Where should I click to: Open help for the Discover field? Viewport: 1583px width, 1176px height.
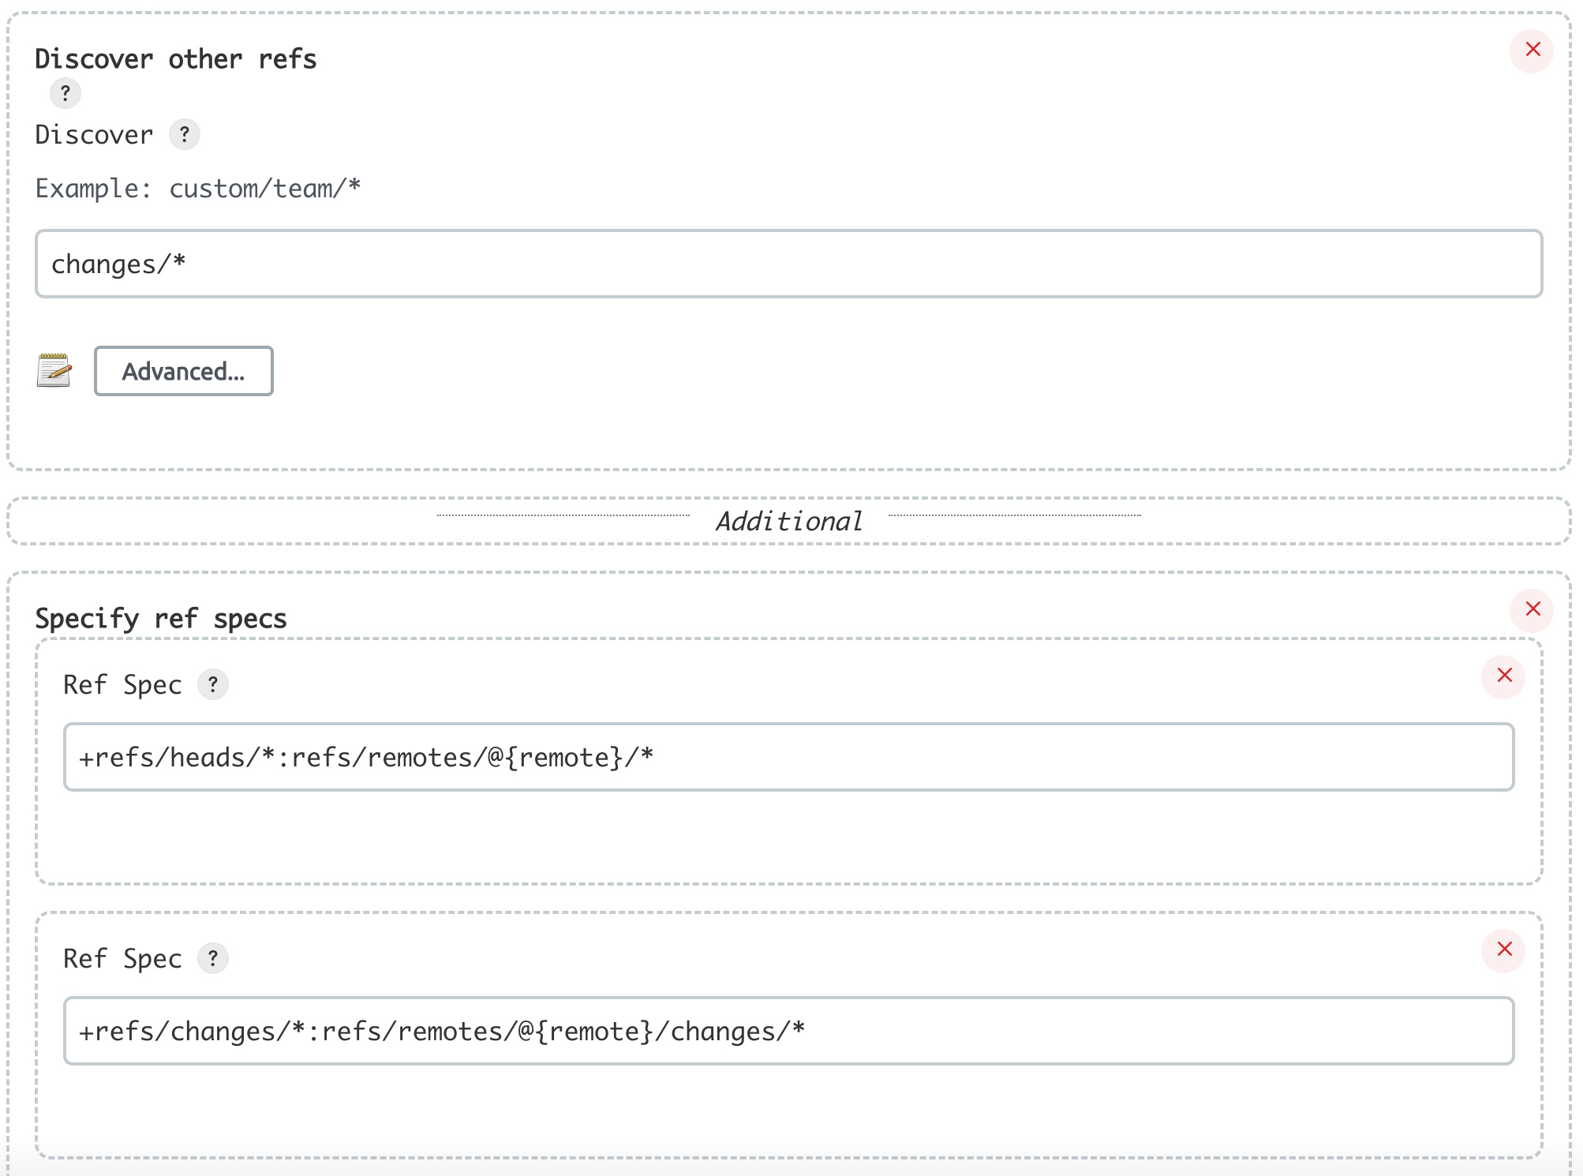coord(185,134)
